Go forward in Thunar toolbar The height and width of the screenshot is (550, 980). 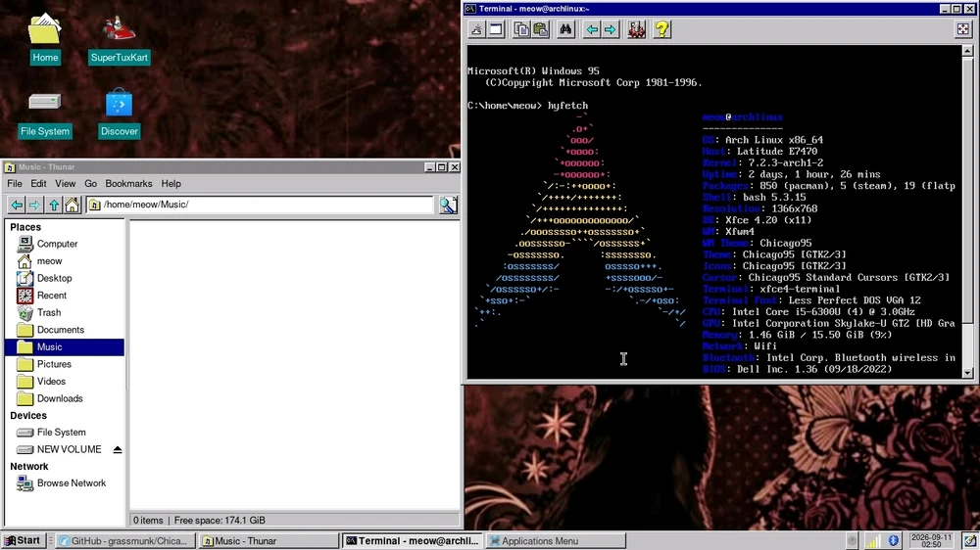35,205
